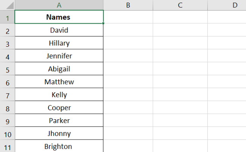Click the Names header cell
Screen dimensions: 246x152
59,17
